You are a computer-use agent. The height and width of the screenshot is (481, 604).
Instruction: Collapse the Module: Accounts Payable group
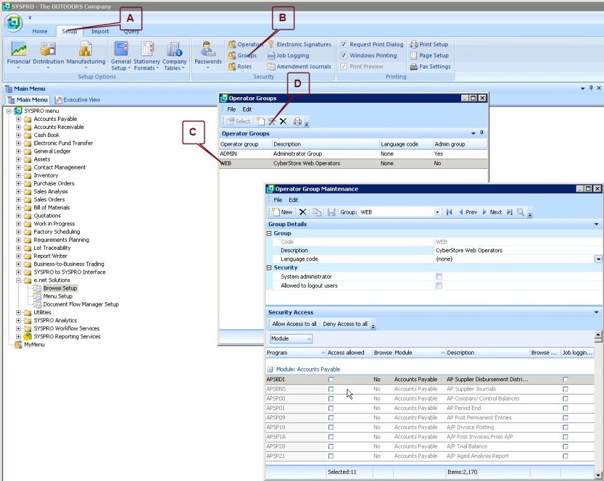tap(271, 369)
